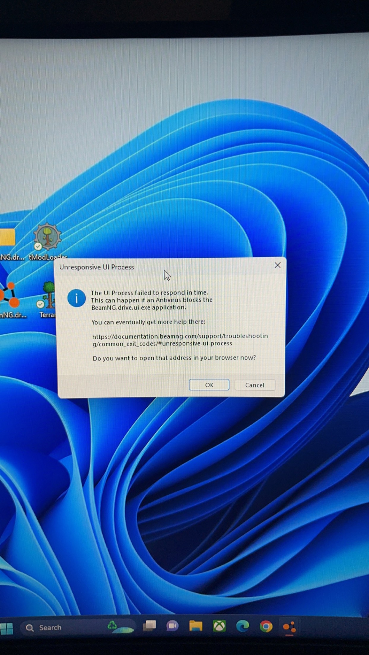Click Cancel in the Unresponsive UI Process dialog
Screen dimensions: 369x655
point(255,385)
